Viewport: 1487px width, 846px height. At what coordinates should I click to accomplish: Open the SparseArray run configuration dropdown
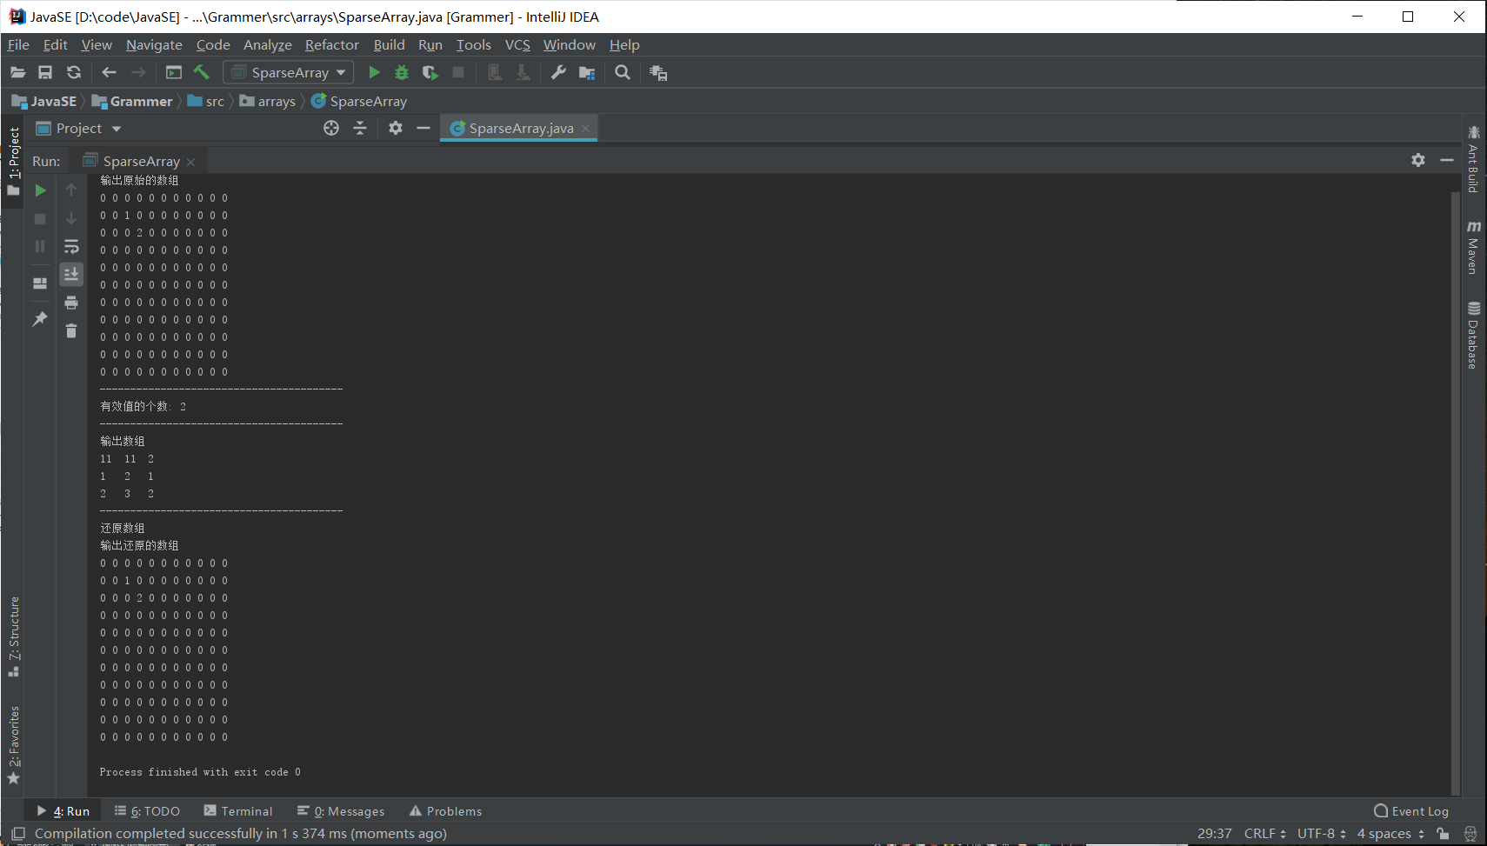289,73
